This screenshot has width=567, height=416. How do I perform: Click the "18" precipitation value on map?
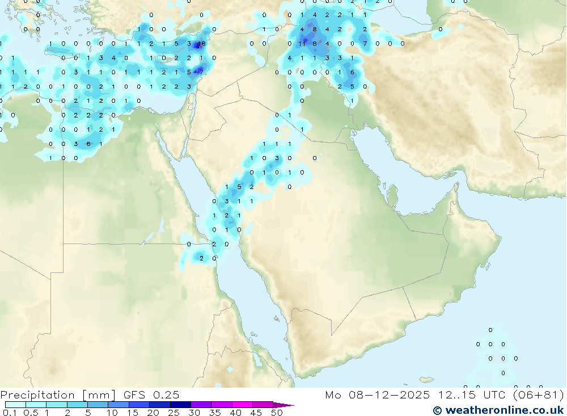tap(202, 44)
